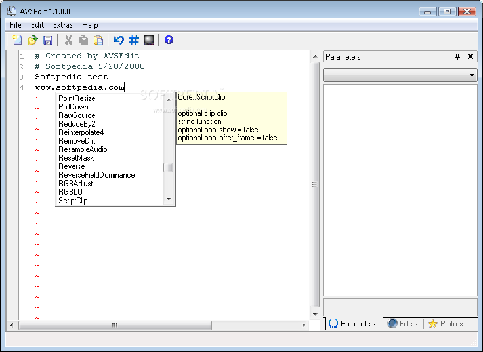Maximize the AVSEdit window

tap(447, 12)
